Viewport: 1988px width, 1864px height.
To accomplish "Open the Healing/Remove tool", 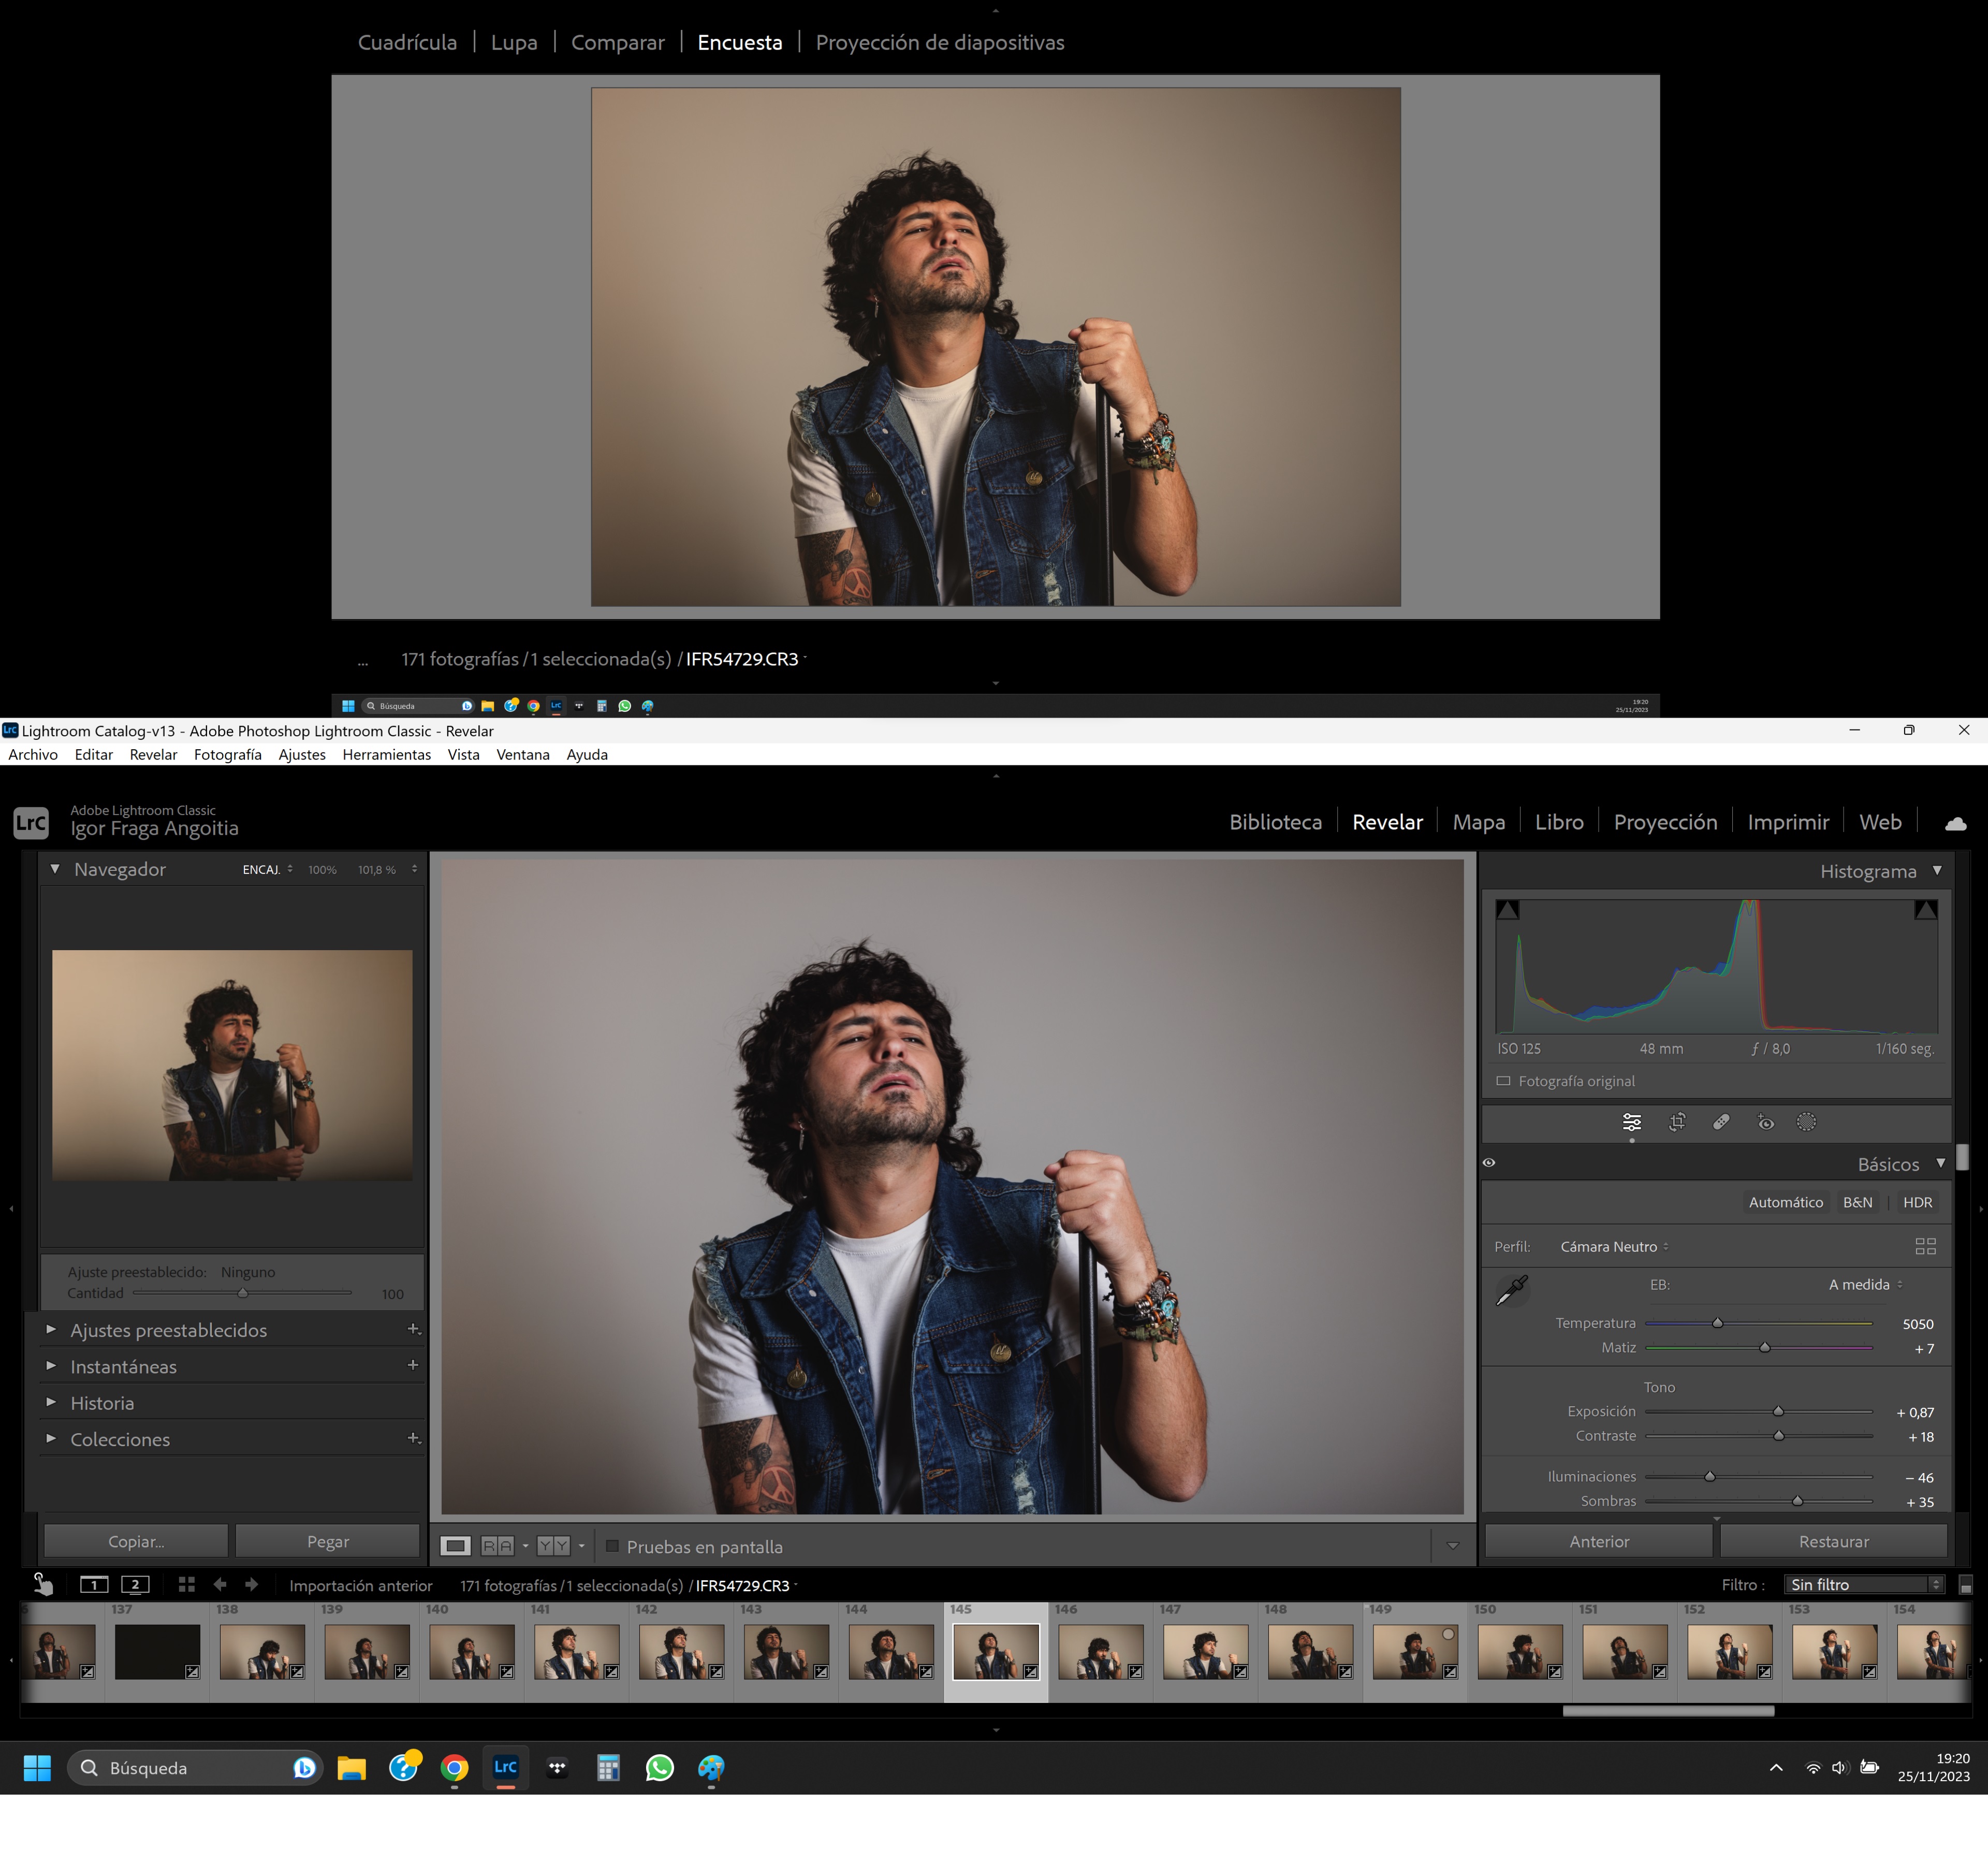I will [x=1722, y=1122].
